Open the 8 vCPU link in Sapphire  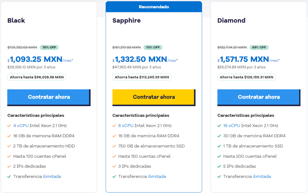pyautogui.click(x=126, y=126)
